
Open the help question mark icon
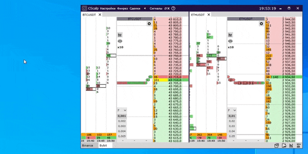pos(173,8)
